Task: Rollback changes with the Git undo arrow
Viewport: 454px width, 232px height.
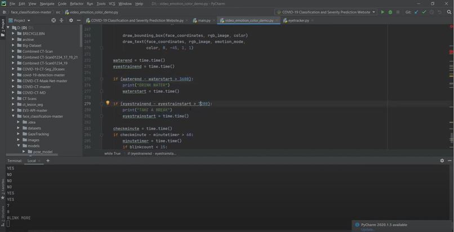Action: (439, 12)
